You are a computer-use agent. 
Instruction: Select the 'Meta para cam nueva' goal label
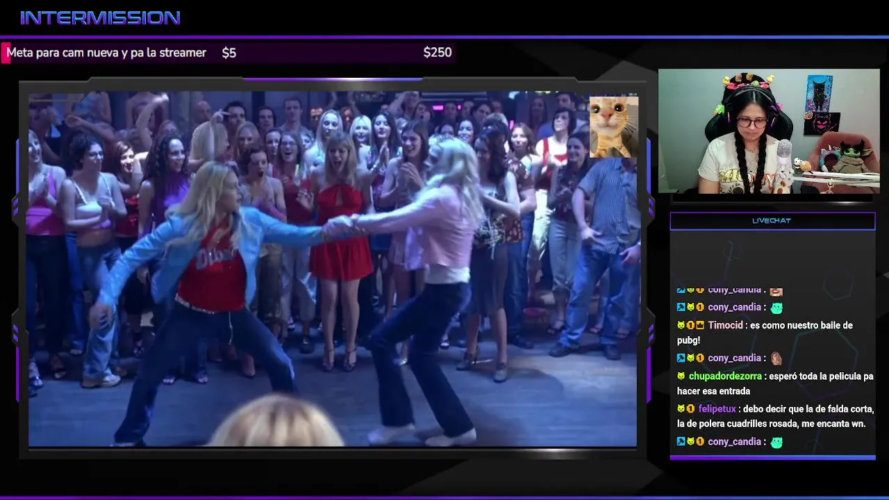[x=106, y=53]
